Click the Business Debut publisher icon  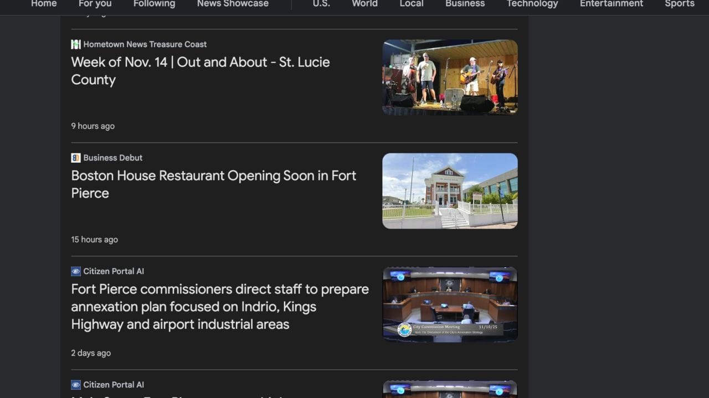(x=76, y=158)
